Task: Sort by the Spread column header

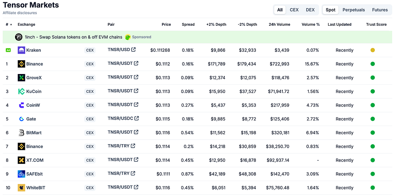Action: (x=188, y=25)
